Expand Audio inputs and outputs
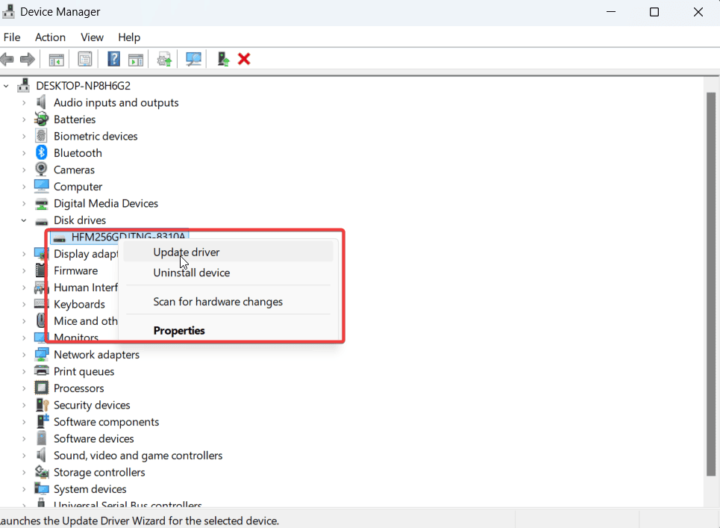This screenshot has width=720, height=528. (x=24, y=103)
